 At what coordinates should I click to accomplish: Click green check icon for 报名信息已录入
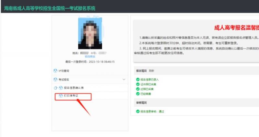point(138,80)
